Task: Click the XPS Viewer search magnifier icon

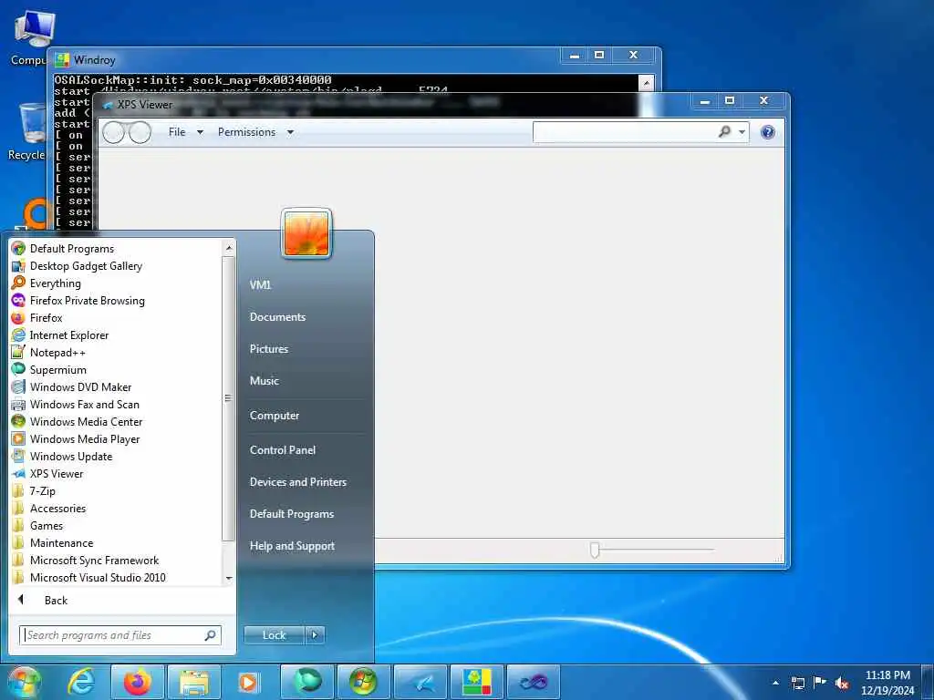Action: (x=725, y=131)
